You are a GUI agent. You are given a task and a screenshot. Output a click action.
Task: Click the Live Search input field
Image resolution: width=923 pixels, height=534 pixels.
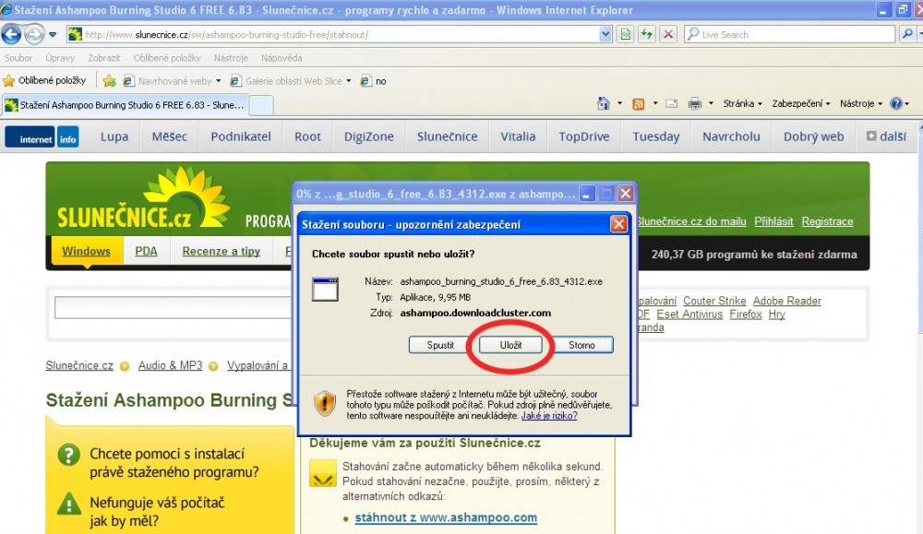pyautogui.click(x=794, y=34)
